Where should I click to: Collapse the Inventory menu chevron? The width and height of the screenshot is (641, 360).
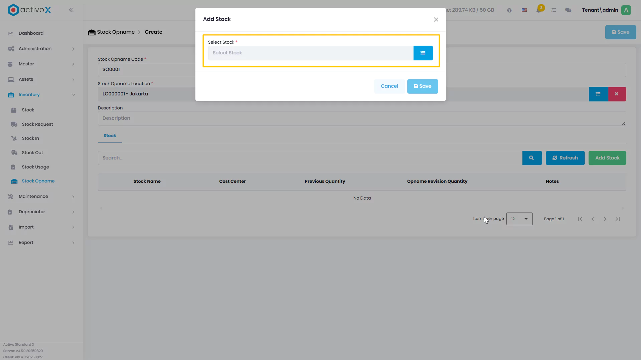coord(73,95)
